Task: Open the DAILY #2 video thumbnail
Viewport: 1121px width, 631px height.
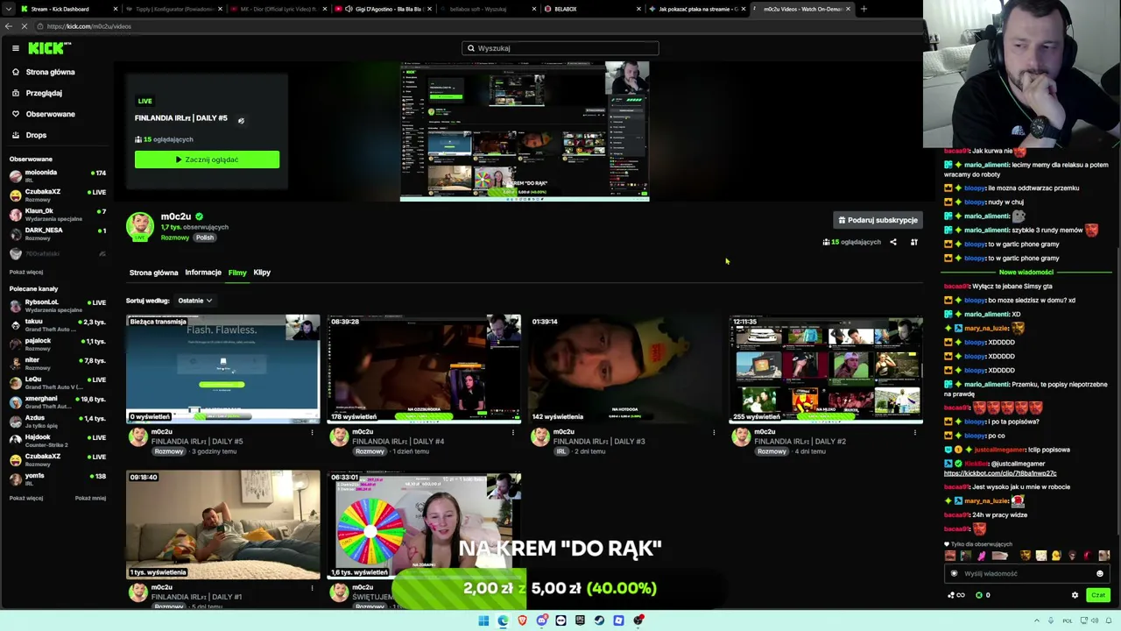Action: click(x=826, y=369)
